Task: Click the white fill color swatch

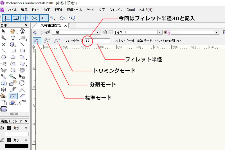Action: [x=17, y=134]
